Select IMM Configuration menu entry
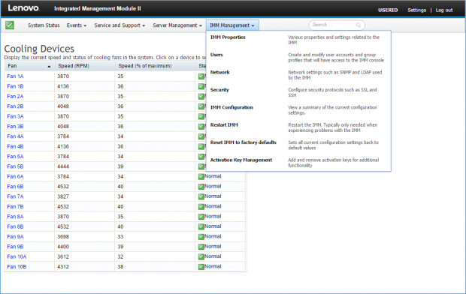466x294 pixels. [x=231, y=107]
